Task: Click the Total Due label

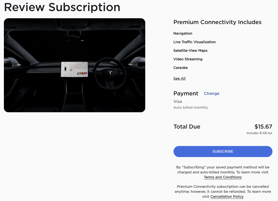Action: tap(187, 127)
